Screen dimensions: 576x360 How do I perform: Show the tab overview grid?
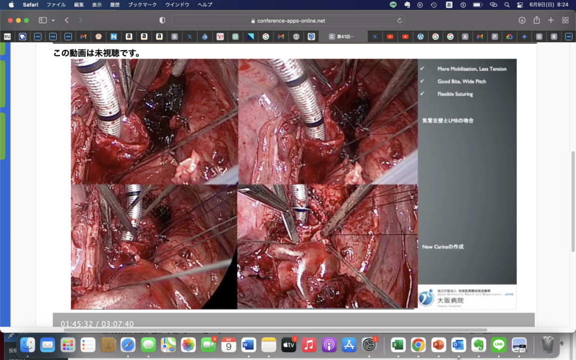coord(565,20)
